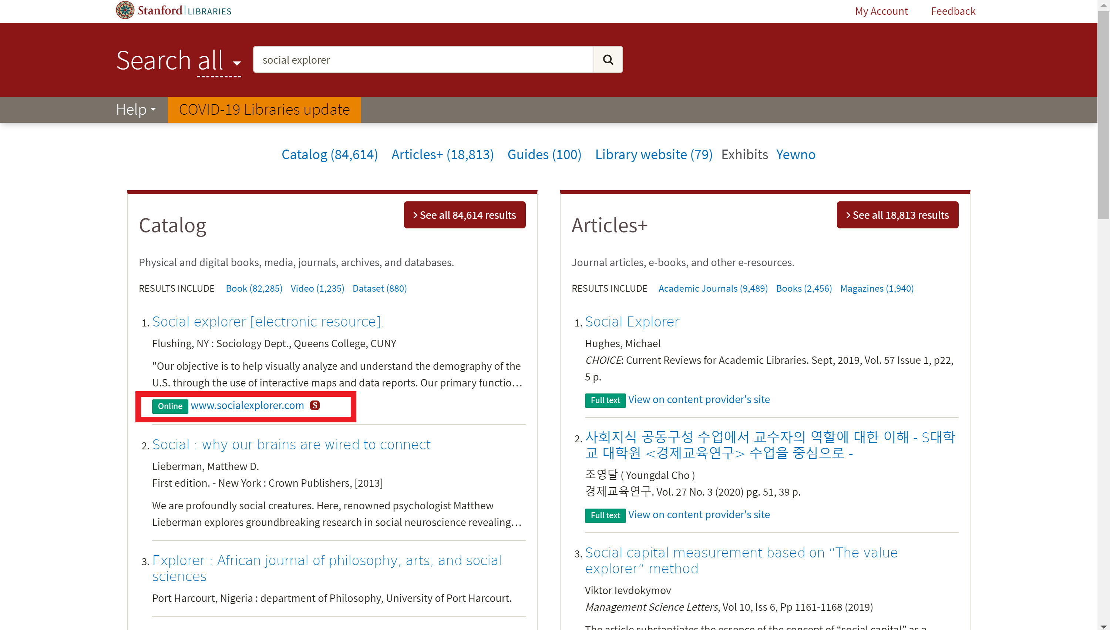1110x630 pixels.
Task: Click See all 18,813 results button
Action: pos(897,215)
